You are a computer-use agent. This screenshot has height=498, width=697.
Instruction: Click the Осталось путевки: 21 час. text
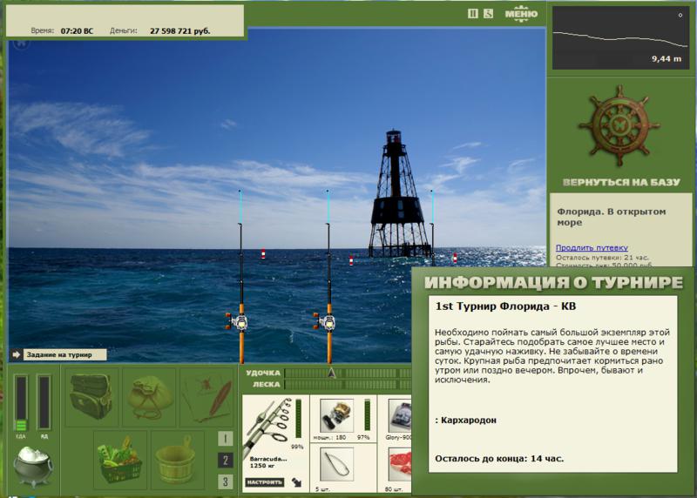(602, 257)
